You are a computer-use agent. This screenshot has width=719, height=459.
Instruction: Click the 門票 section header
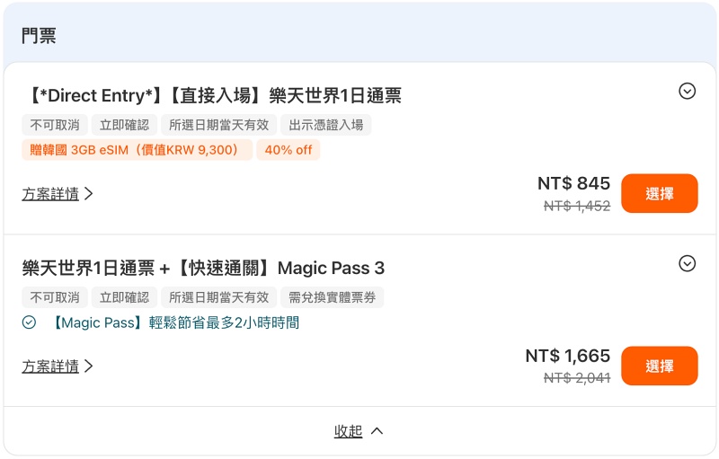click(39, 35)
